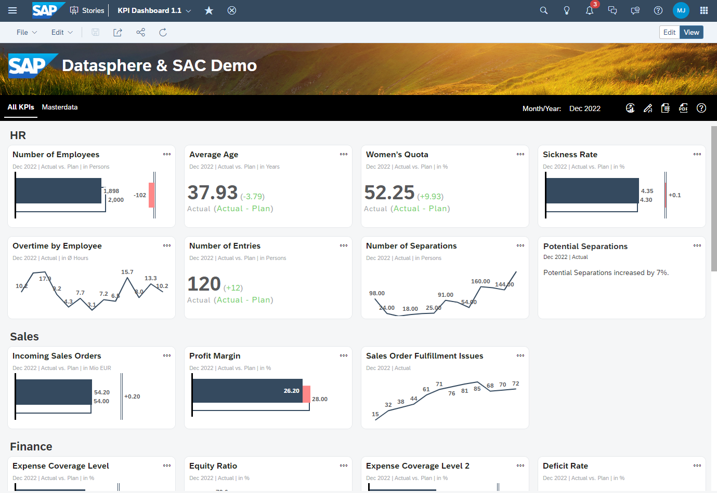This screenshot has width=717, height=493.
Task: Click the share story icon
Action: point(140,32)
